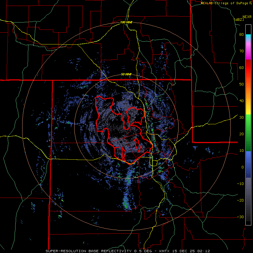The image size is (253, 253).
Task: Click the 100 NMI range ring label
Action: point(126,22)
